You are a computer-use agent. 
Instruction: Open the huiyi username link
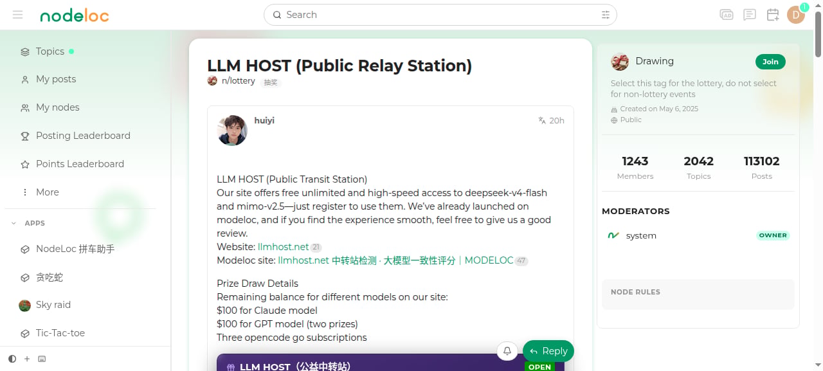264,120
